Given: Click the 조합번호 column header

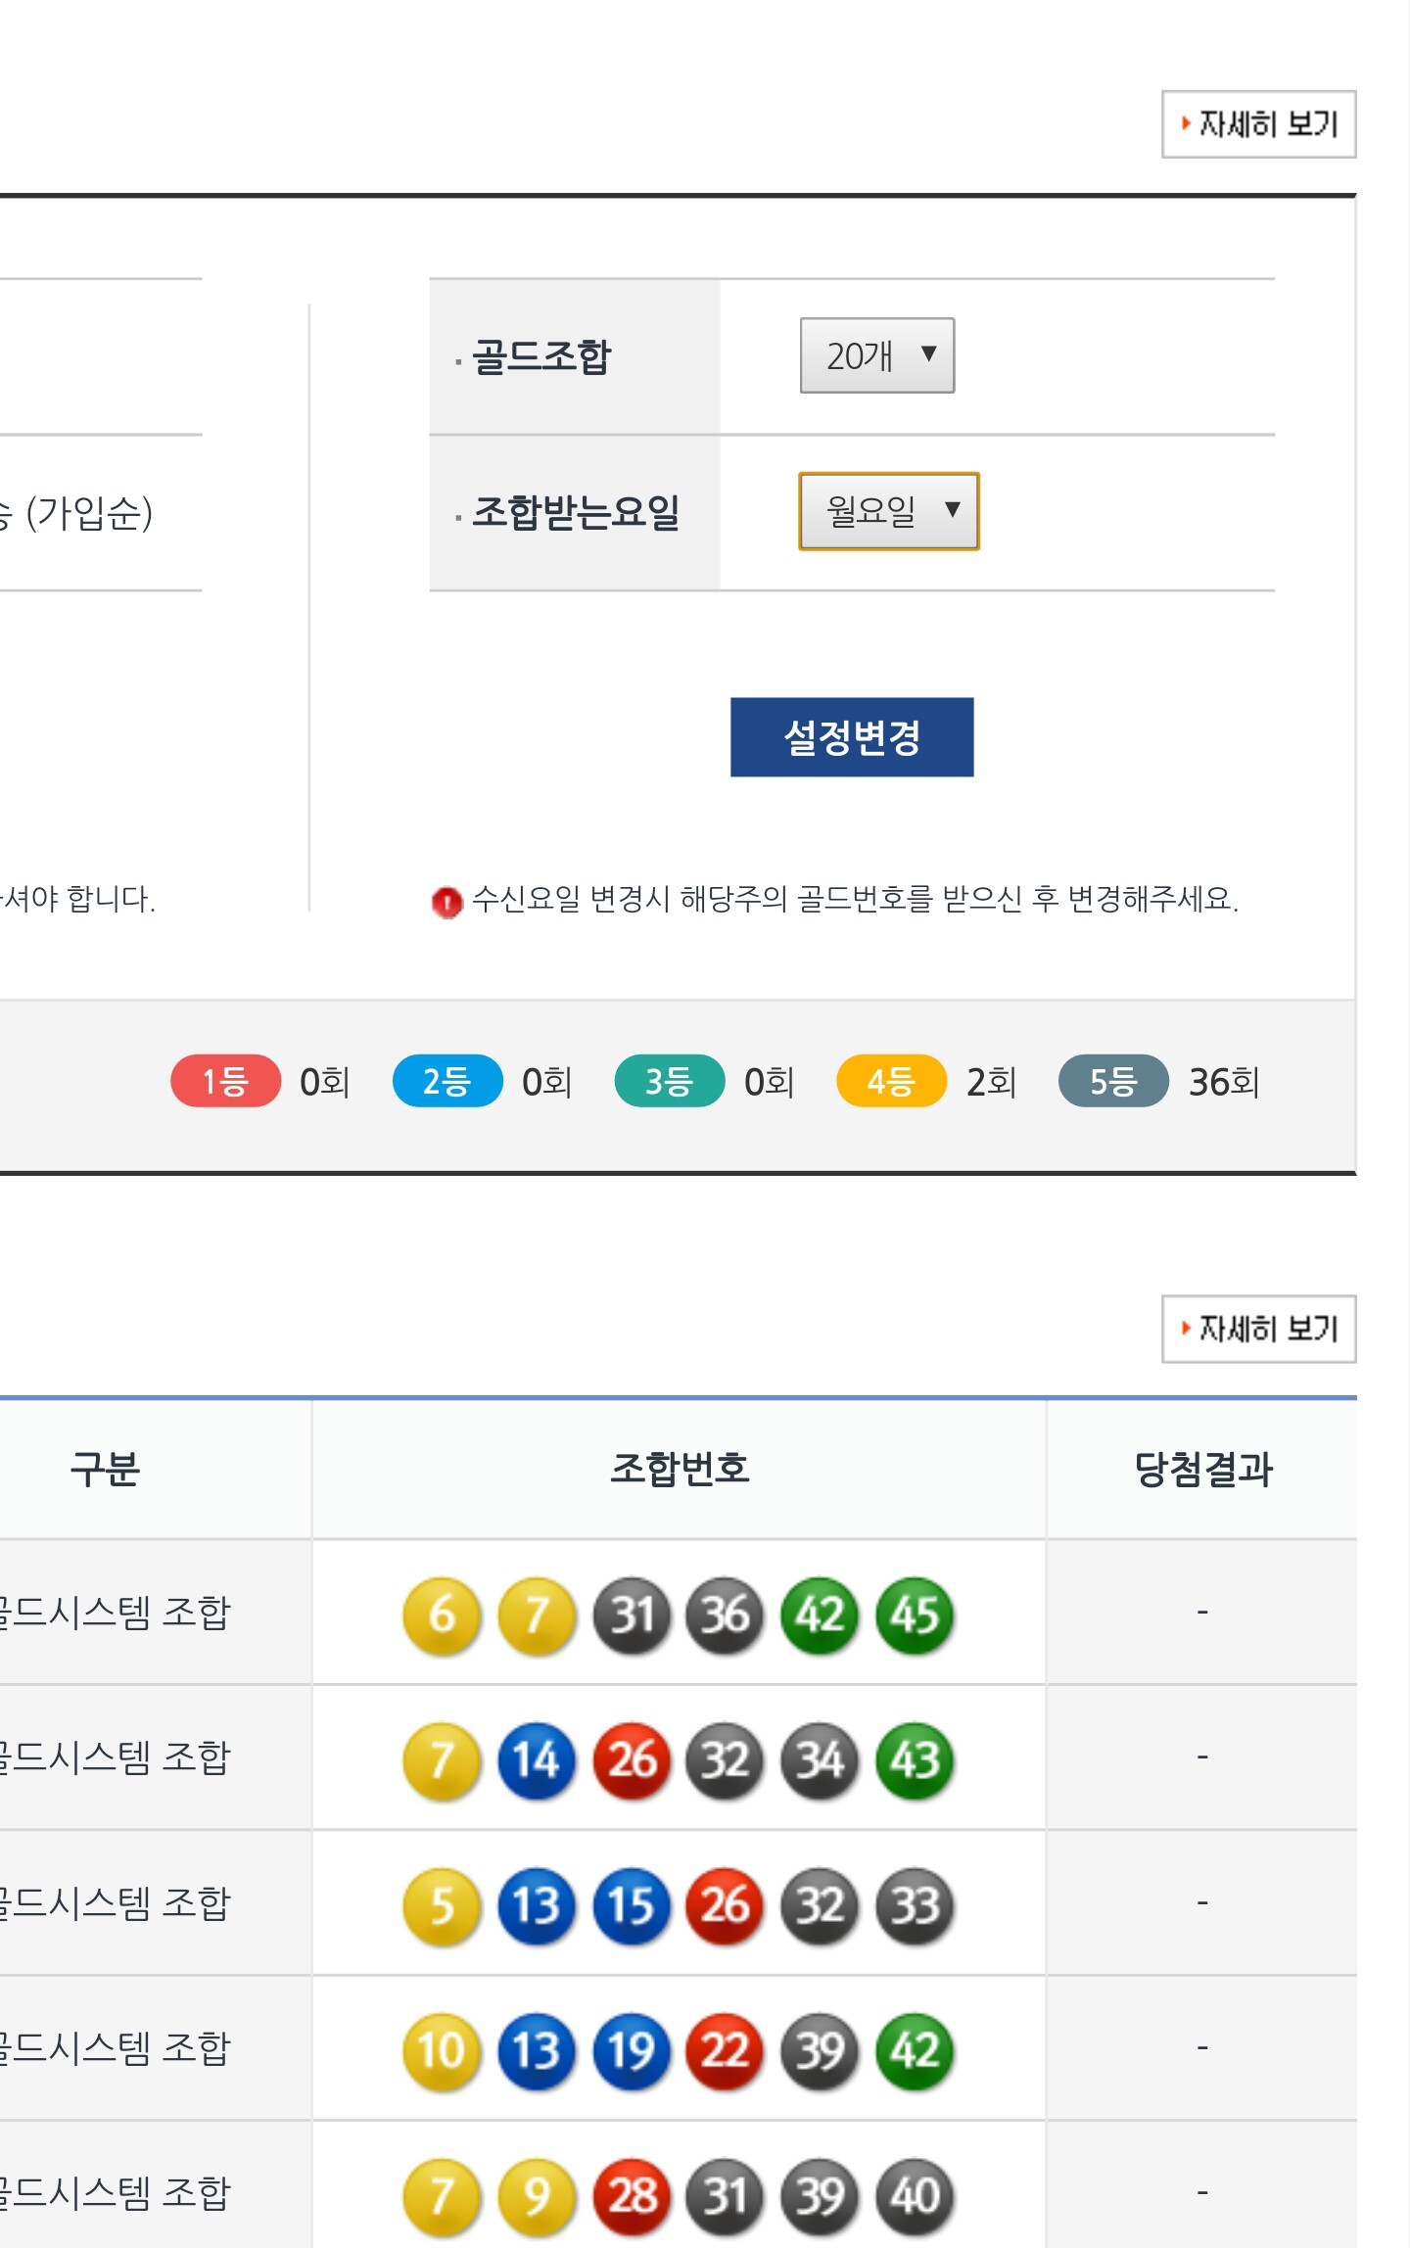Looking at the screenshot, I should coord(680,1469).
